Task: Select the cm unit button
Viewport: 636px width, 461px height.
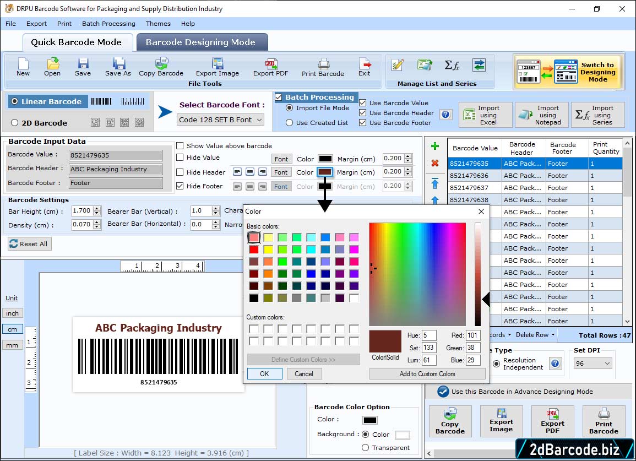Action: pyautogui.click(x=12, y=329)
